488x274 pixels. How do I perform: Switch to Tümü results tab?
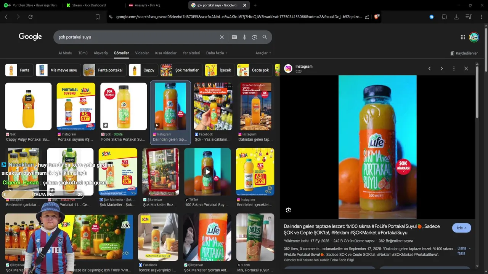[x=83, y=53]
